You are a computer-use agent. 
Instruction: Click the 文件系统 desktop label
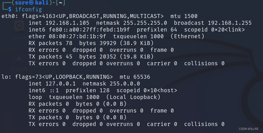[19, 38]
